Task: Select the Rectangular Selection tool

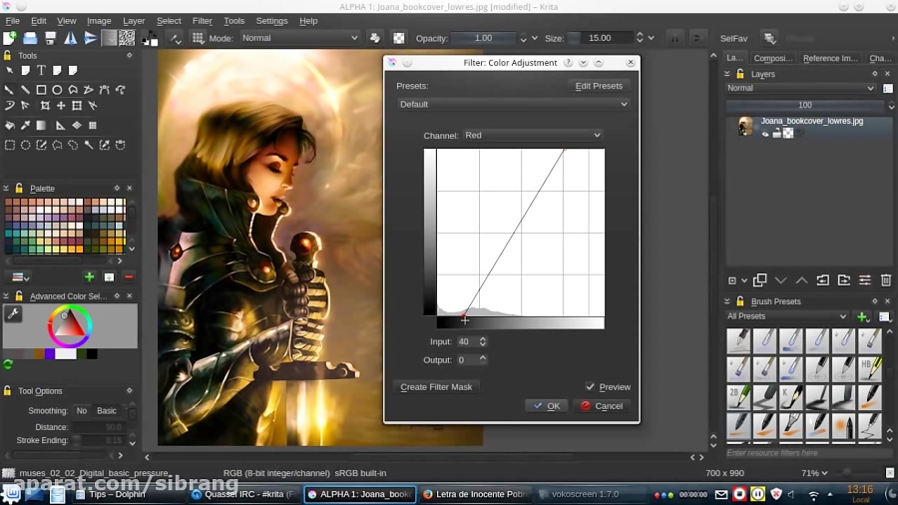Action: [10, 145]
